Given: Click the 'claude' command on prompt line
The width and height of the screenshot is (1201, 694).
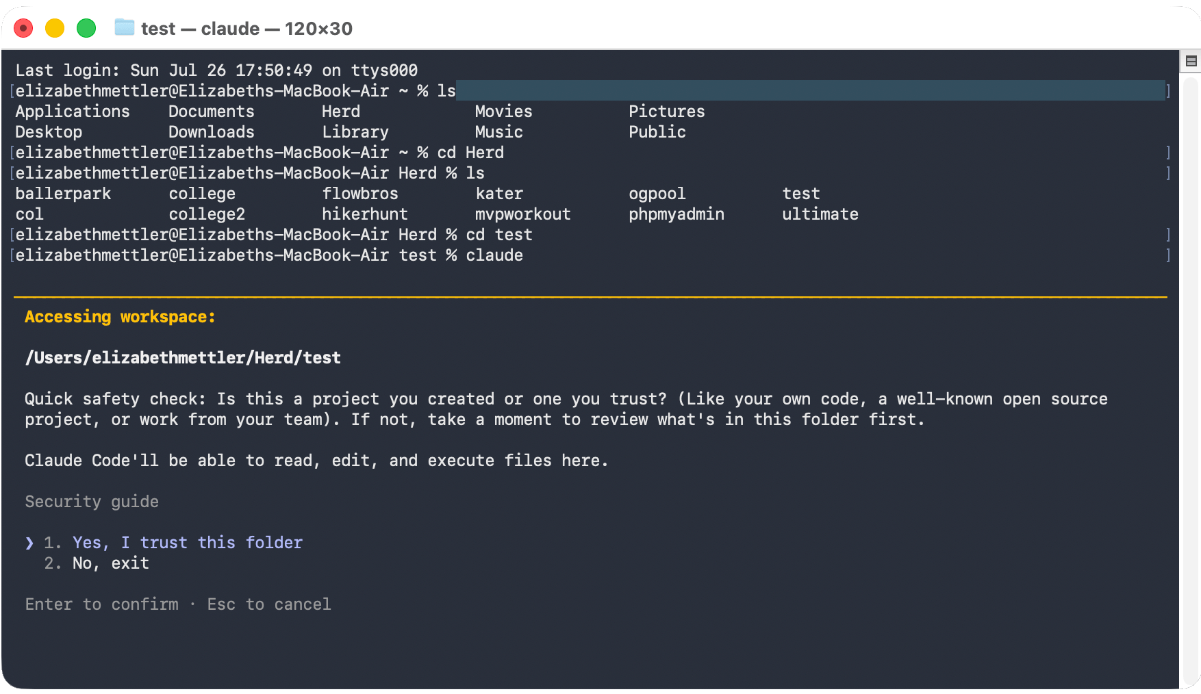Looking at the screenshot, I should (494, 255).
